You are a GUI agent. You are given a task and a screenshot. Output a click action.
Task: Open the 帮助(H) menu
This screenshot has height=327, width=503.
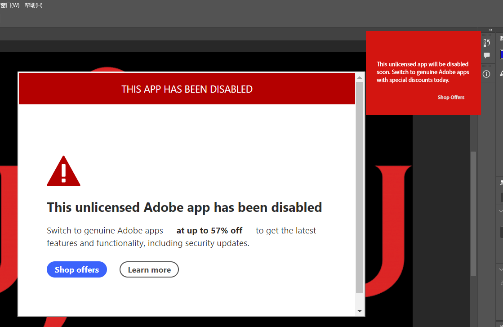click(x=33, y=5)
